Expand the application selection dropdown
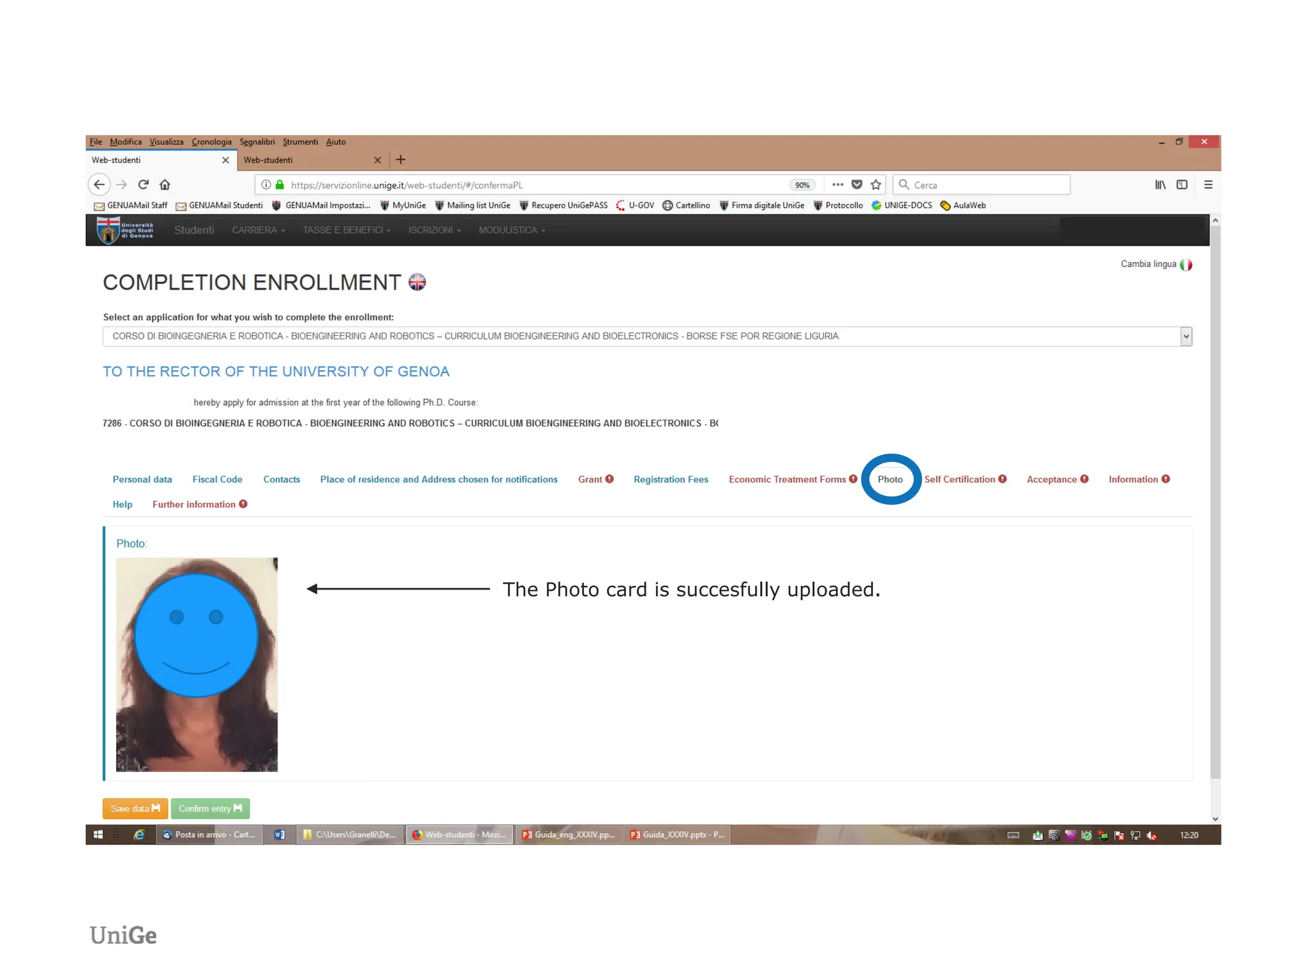The width and height of the screenshot is (1307, 980). point(1185,336)
